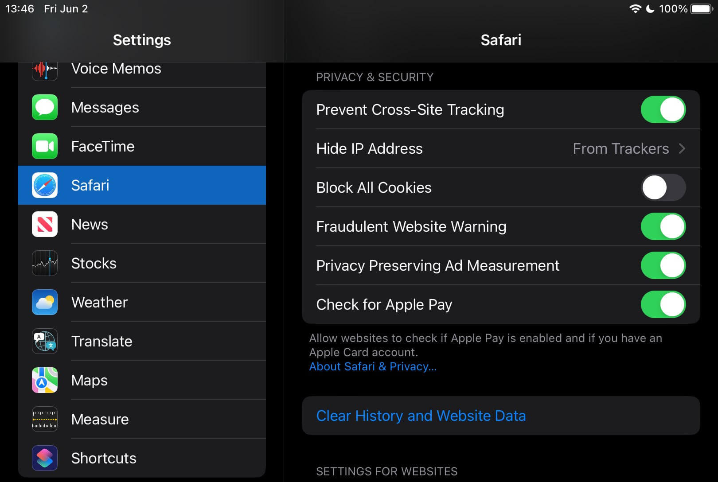Tap the Translate globe icon
This screenshot has width=718, height=482.
(45, 341)
